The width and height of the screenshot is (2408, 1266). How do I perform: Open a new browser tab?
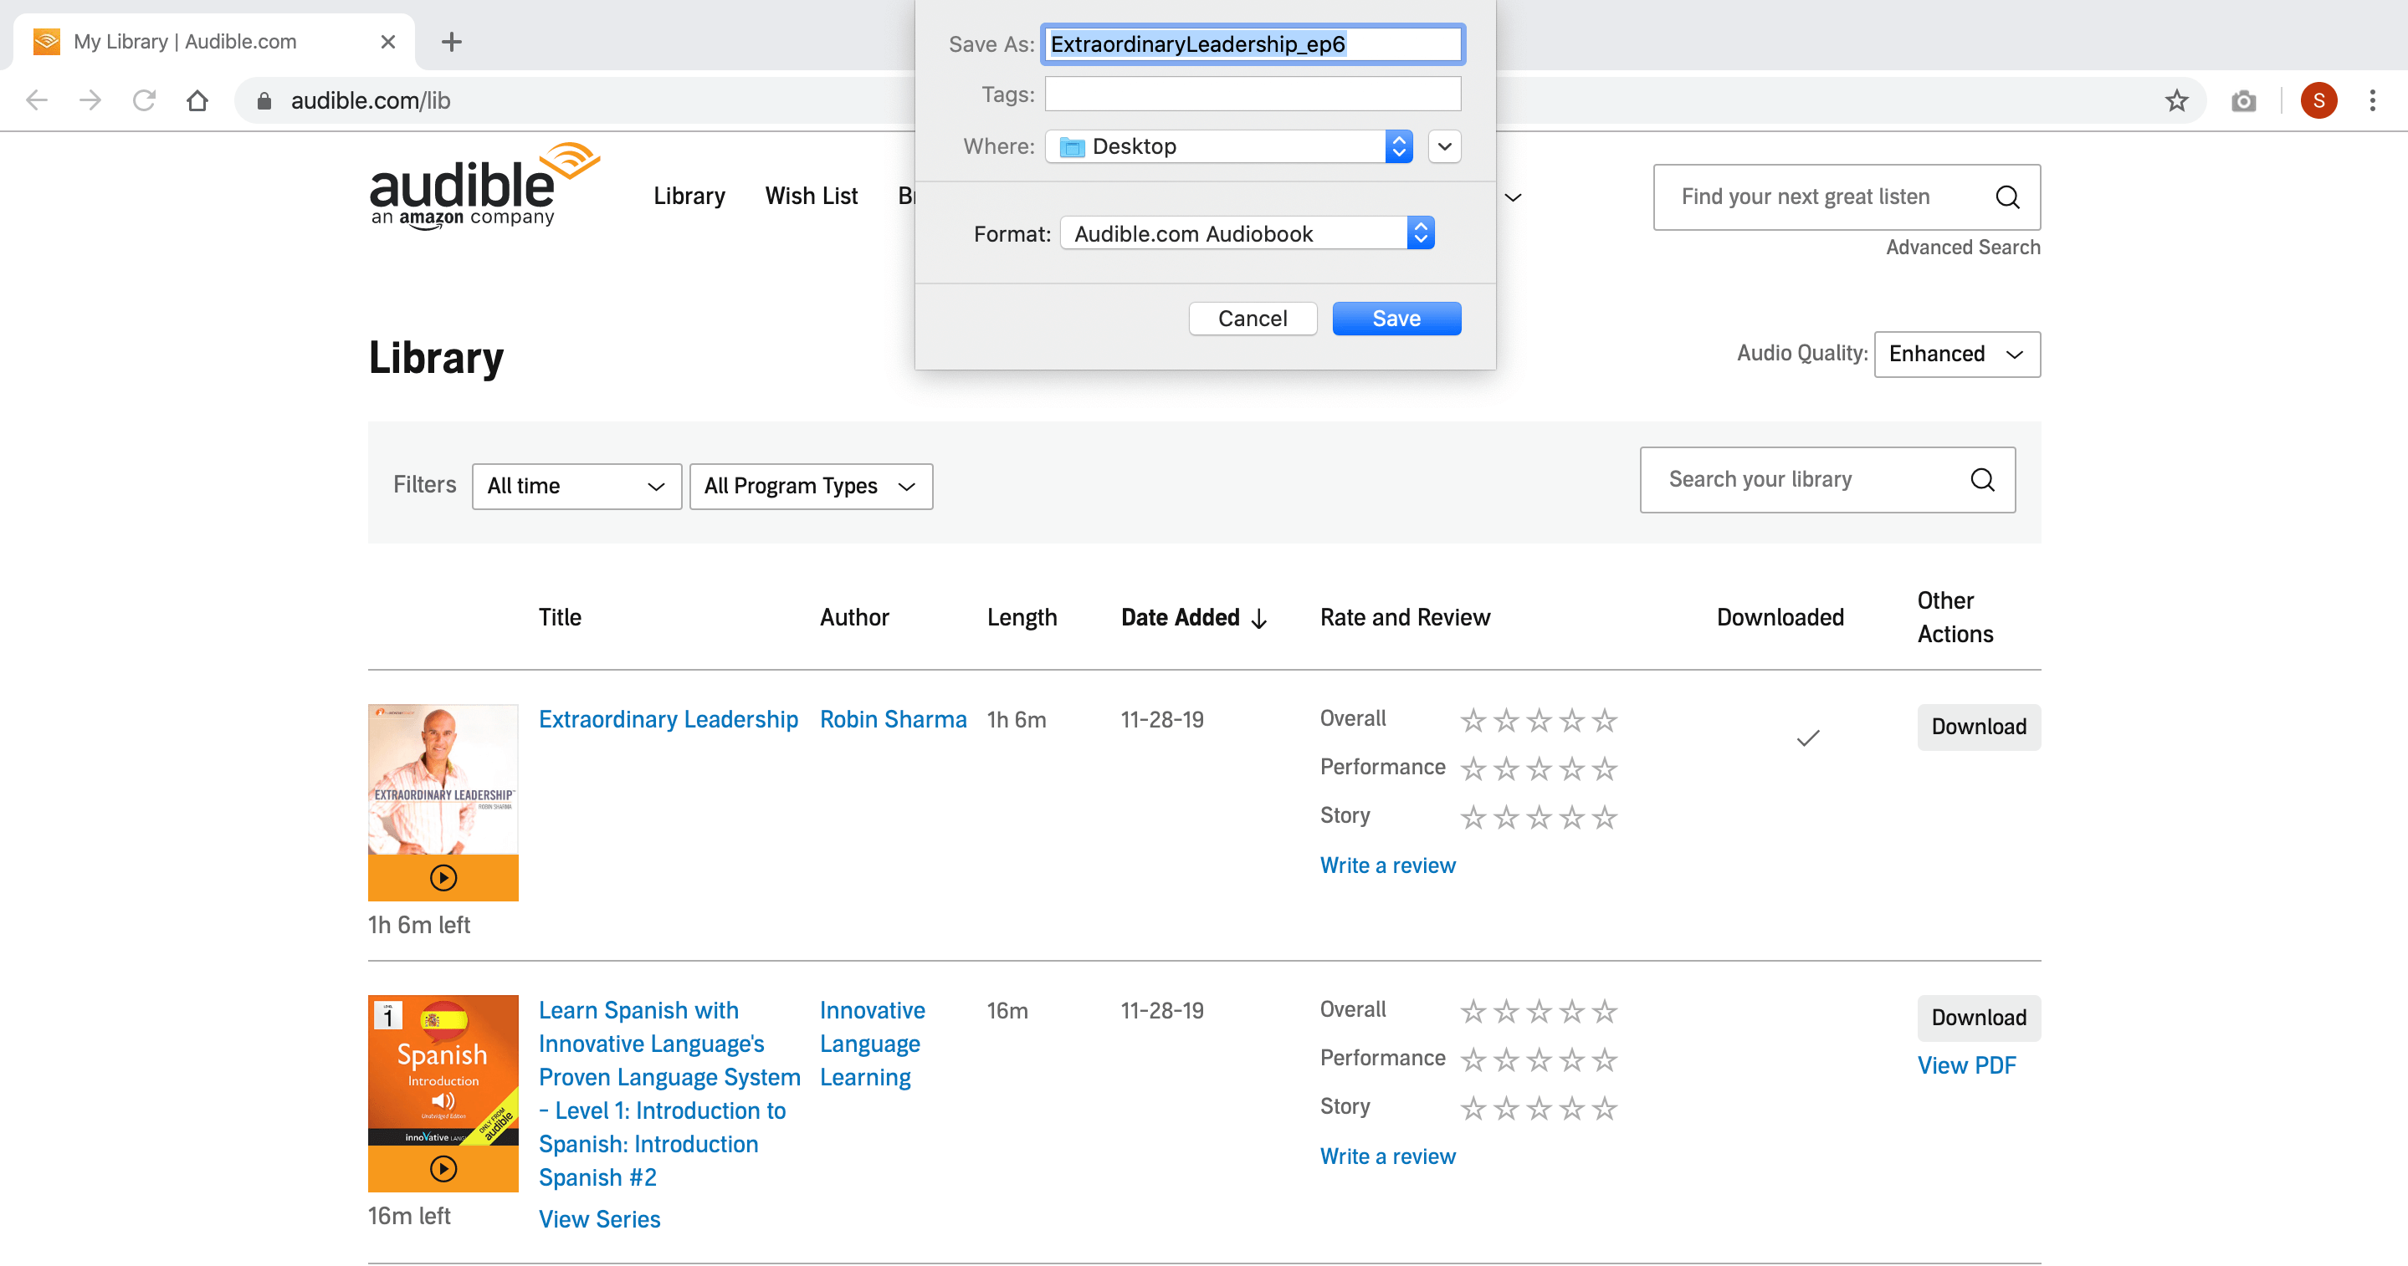tap(452, 41)
